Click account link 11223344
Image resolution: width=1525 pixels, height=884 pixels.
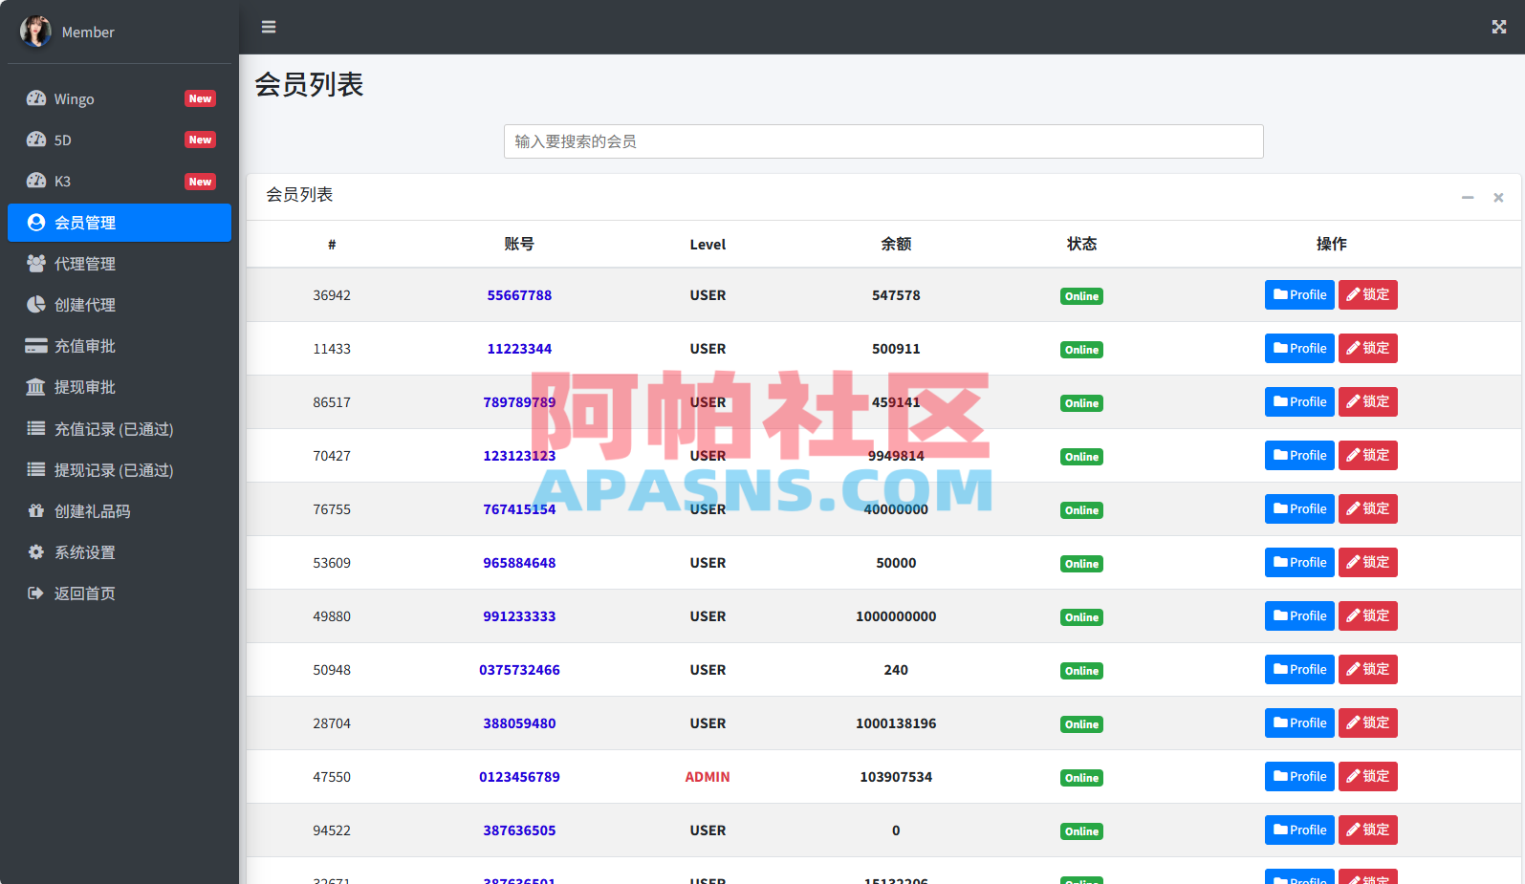519,349
